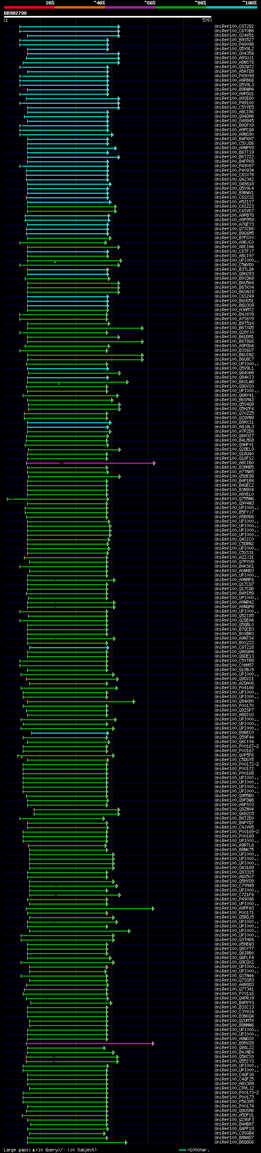Click hit label UniRef100_Q9FDW8
Image resolution: width=261 pixels, height=1153 pixels.
coord(234,800)
